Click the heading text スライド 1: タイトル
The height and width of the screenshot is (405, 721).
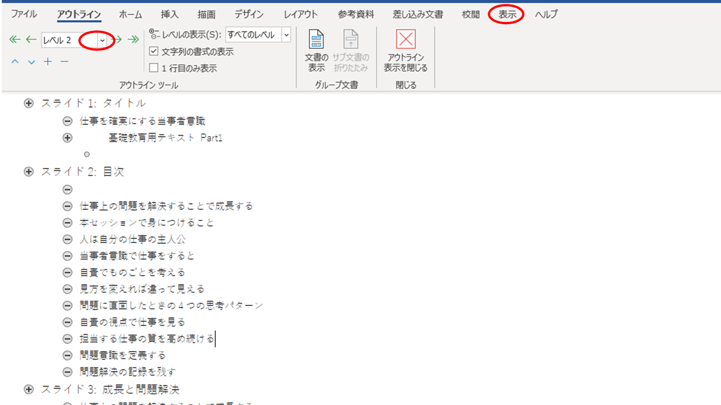pos(94,103)
